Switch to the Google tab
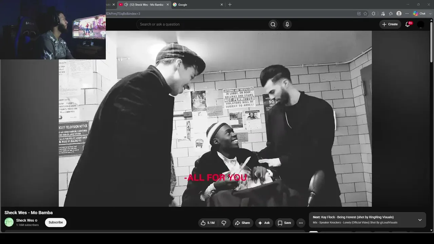Image resolution: width=434 pixels, height=244 pixels. [x=197, y=5]
